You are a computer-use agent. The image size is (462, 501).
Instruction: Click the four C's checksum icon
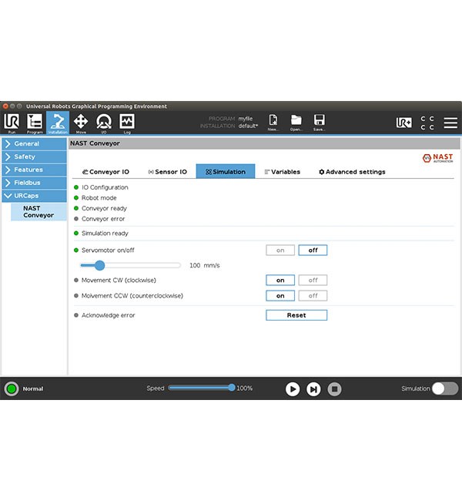coord(427,123)
